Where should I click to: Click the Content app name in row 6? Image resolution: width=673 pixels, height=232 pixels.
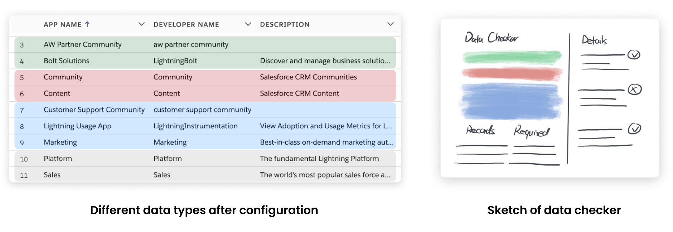[x=57, y=93]
